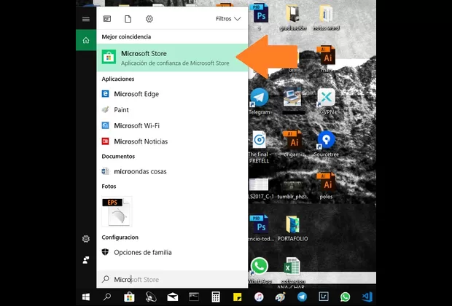The image size is (452, 306).
Task: Select the origami Illustrator file
Action: pyautogui.click(x=293, y=144)
